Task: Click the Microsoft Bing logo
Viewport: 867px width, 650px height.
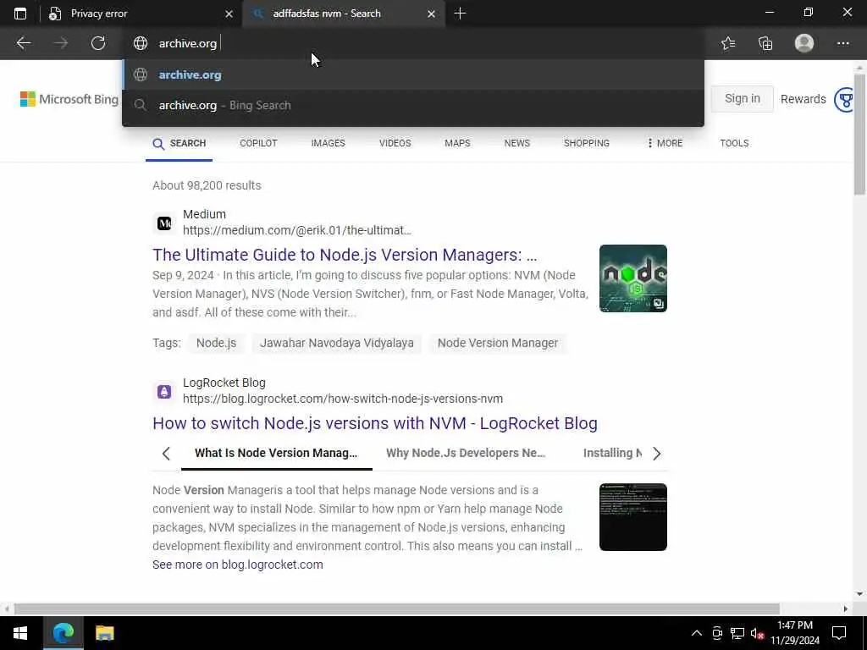Action: pos(69,99)
